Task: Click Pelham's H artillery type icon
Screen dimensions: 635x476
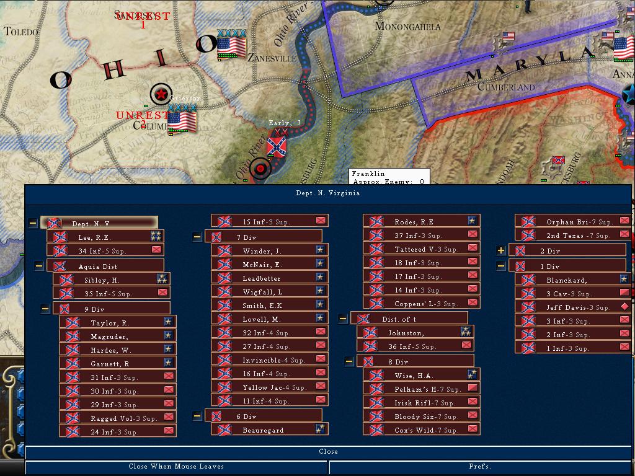Action: [x=473, y=388]
